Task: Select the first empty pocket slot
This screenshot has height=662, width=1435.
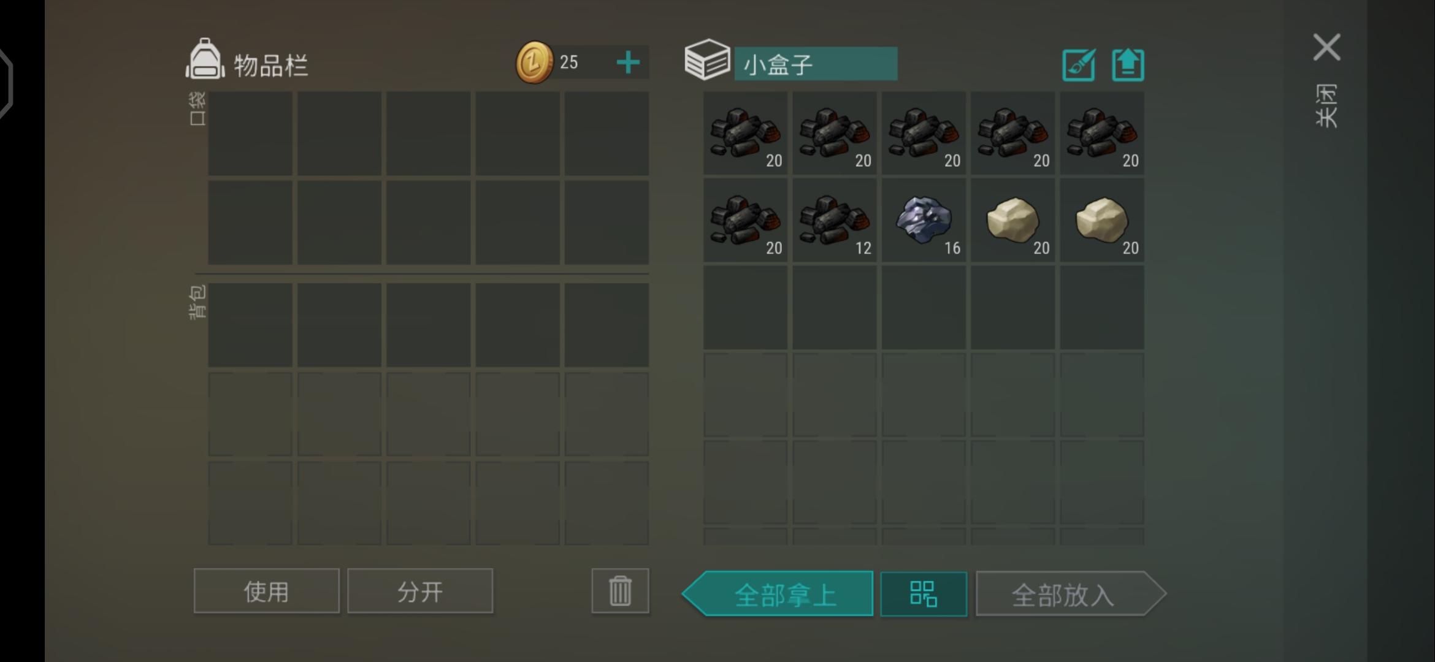Action: (x=250, y=134)
